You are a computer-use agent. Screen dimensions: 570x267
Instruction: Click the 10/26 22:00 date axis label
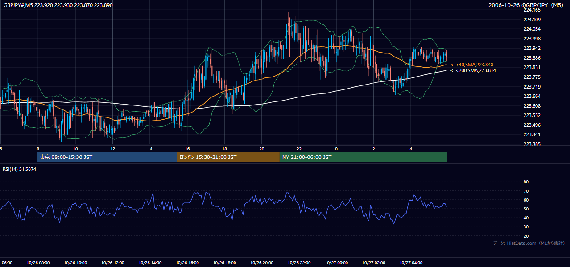click(x=299, y=263)
